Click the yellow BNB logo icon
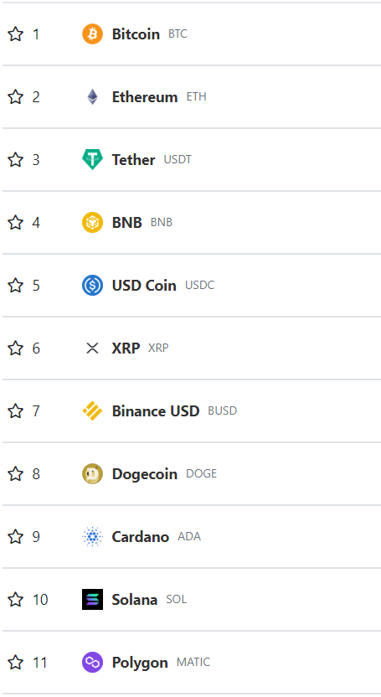 [x=92, y=222]
